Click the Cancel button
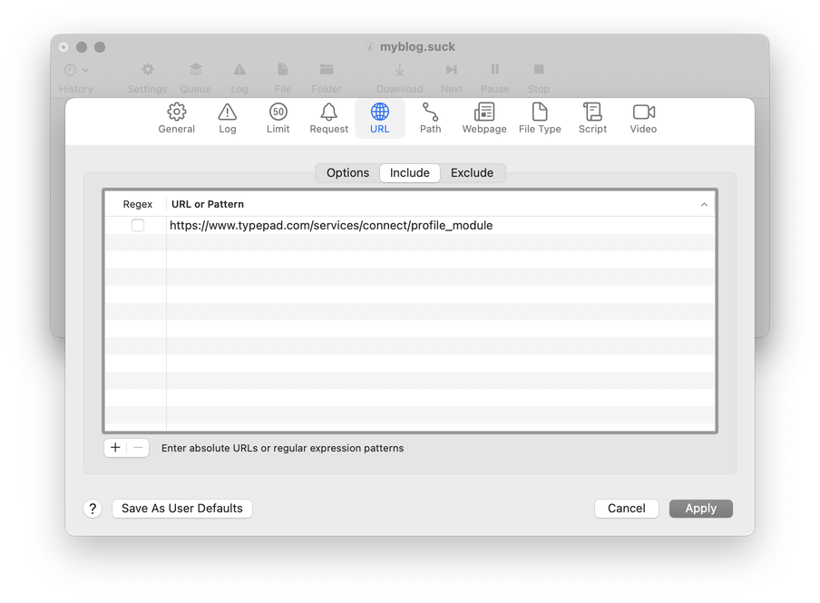 pos(627,509)
